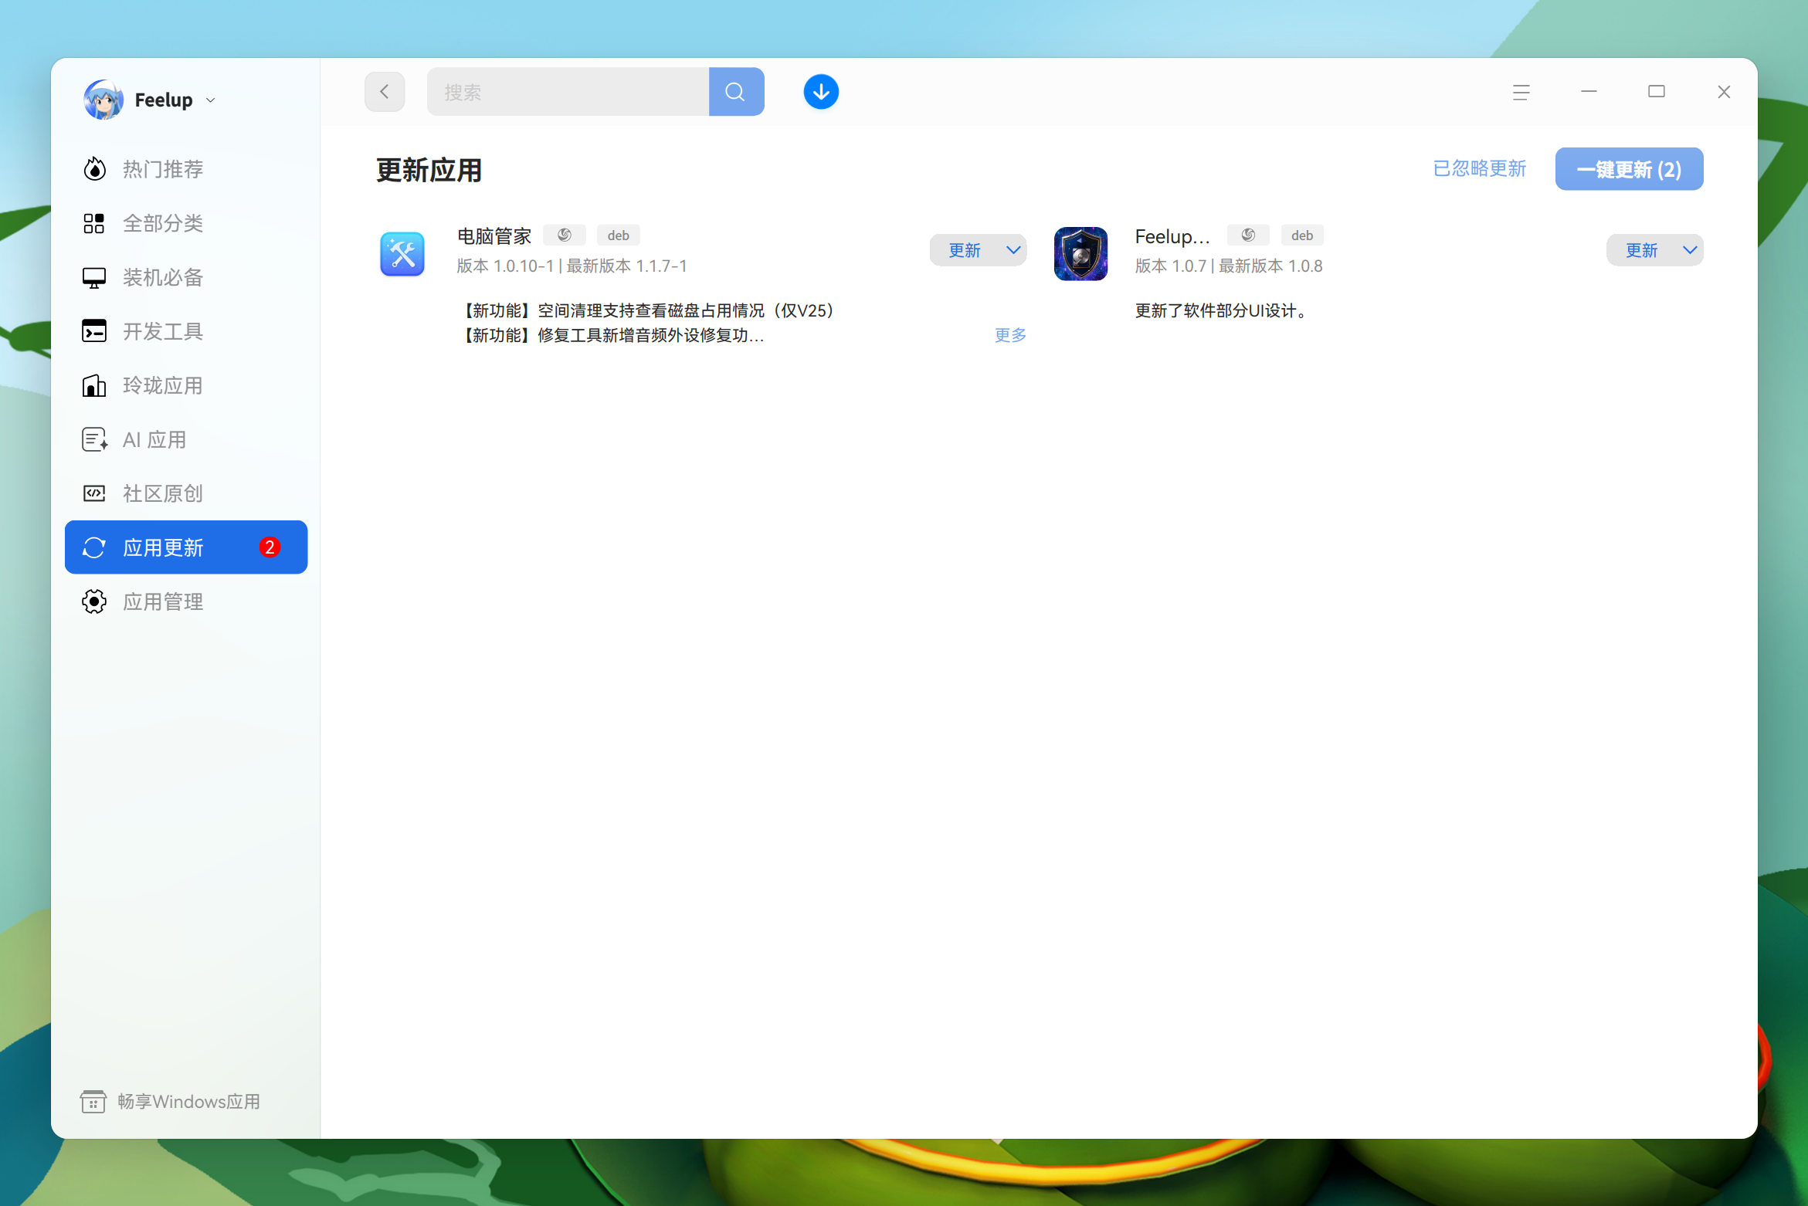Go to 装机必备 section
The width and height of the screenshot is (1808, 1206).
186,277
